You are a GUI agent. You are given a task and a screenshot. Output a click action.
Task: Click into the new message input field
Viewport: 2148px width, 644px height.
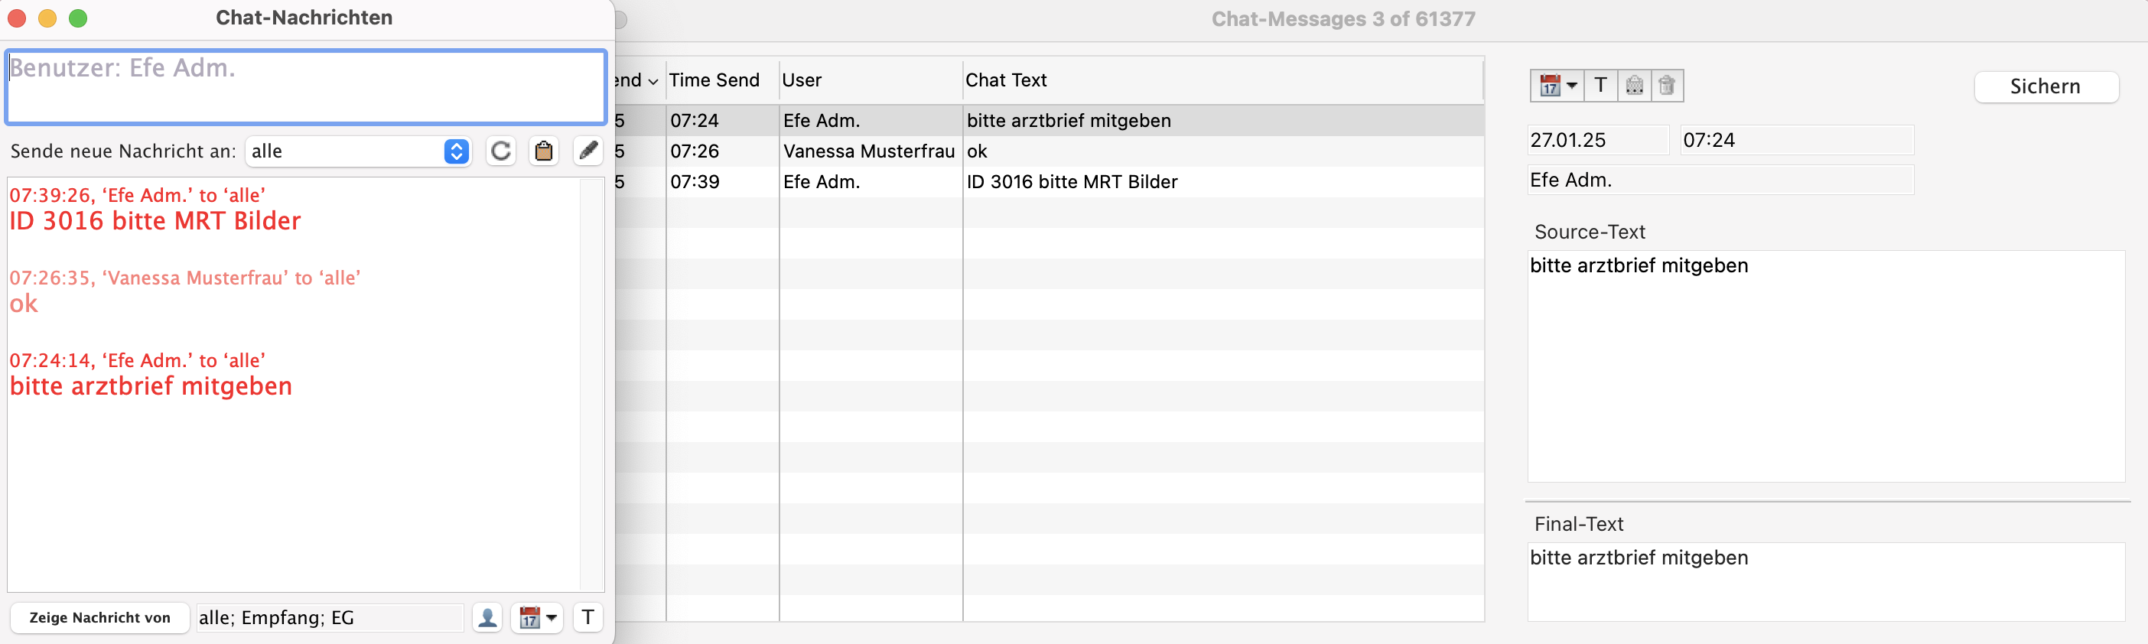coord(305,86)
